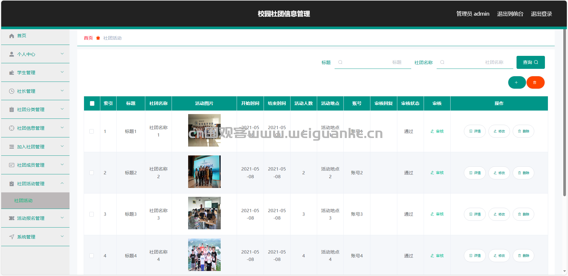Viewport: 568px width, 276px height.
Task: Check the checkbox for row 4
Action: pos(92,256)
